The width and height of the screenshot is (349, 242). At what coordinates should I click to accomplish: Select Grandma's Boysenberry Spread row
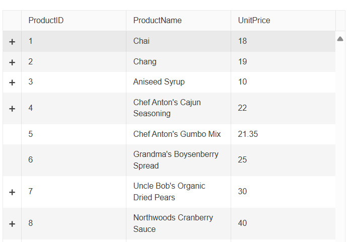pyautogui.click(x=176, y=160)
